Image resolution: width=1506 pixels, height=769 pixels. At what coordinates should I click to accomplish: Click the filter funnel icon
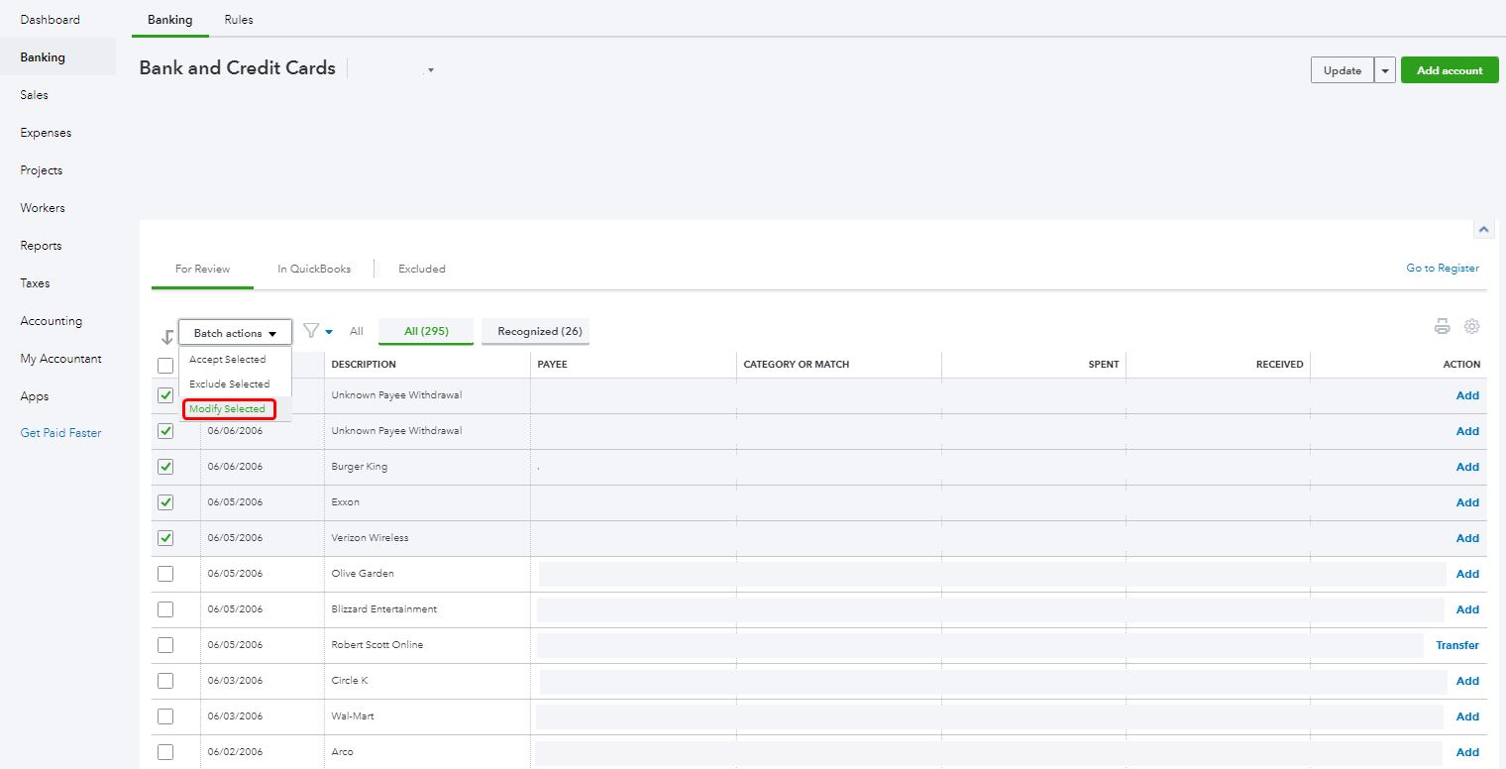point(311,330)
